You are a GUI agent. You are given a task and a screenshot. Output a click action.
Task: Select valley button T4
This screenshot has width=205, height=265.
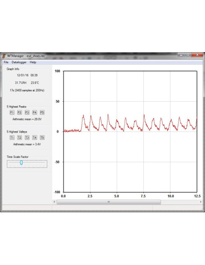pos(34,137)
